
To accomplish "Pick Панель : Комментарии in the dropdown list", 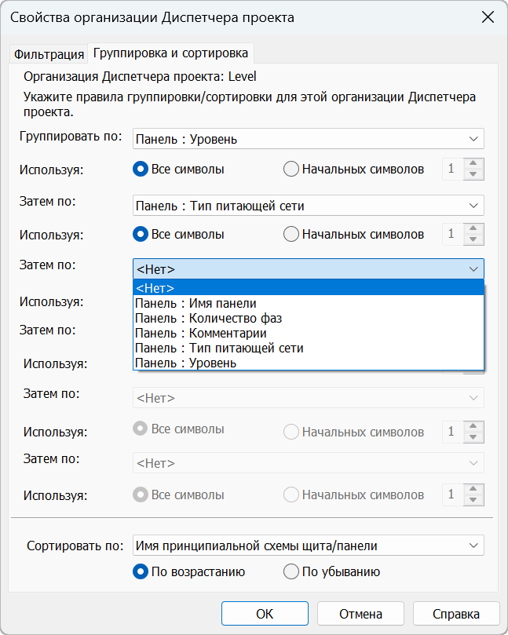I will point(200,333).
